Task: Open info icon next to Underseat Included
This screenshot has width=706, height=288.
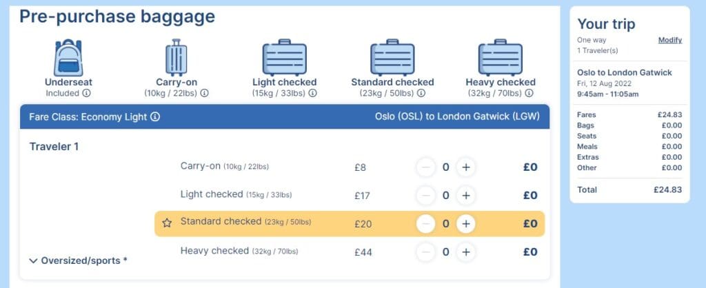Action: [x=87, y=93]
